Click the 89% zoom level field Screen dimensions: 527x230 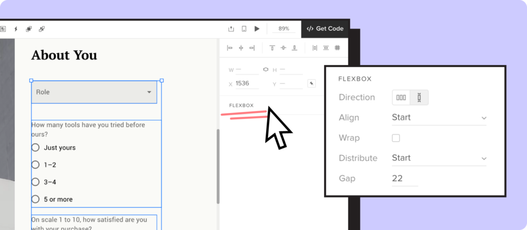click(284, 29)
